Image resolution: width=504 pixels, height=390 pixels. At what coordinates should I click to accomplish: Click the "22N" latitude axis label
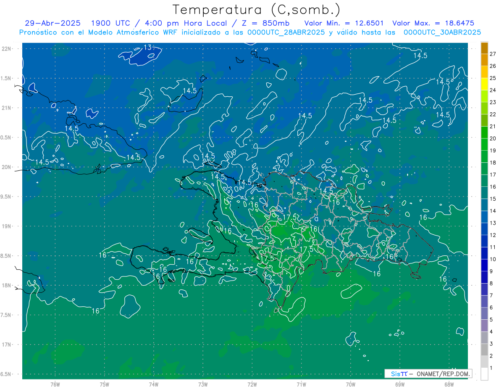[7, 49]
